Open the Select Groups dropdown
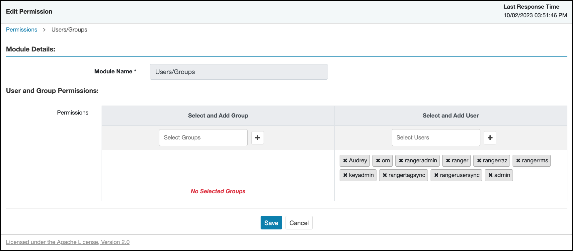The width and height of the screenshot is (573, 251). 203,138
